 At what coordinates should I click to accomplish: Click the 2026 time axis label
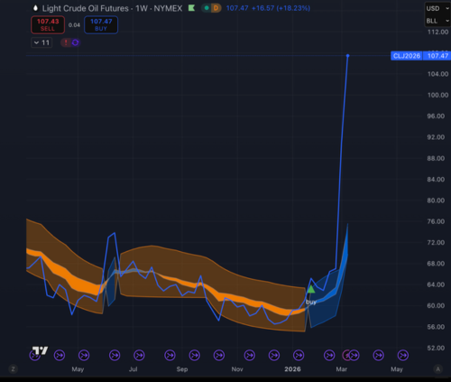(x=292, y=369)
